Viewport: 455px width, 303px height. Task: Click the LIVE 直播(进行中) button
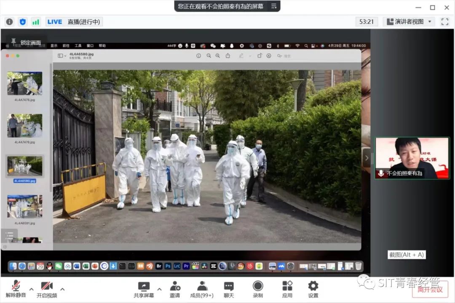pyautogui.click(x=74, y=22)
